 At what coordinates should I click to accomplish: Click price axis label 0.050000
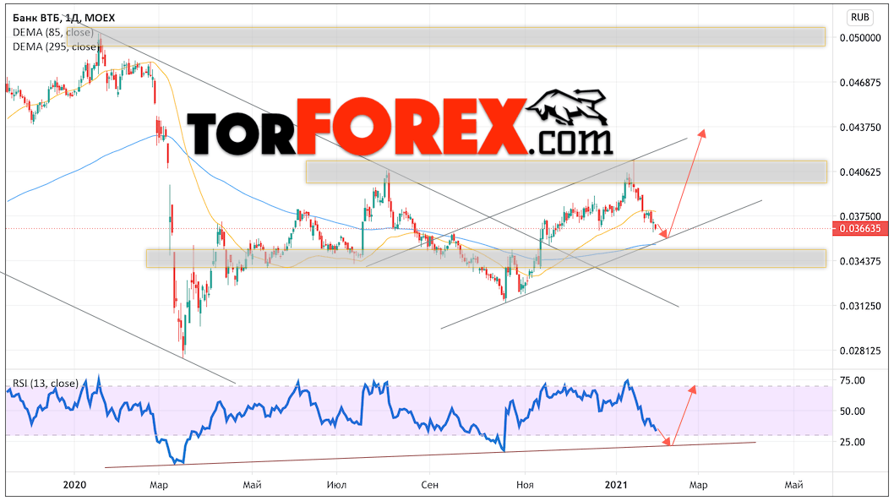[860, 38]
